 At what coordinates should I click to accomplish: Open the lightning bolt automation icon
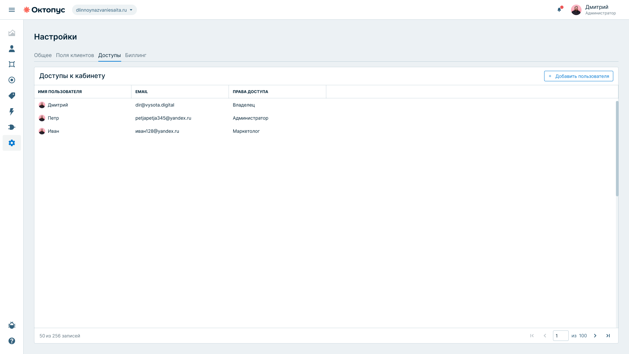point(12,111)
